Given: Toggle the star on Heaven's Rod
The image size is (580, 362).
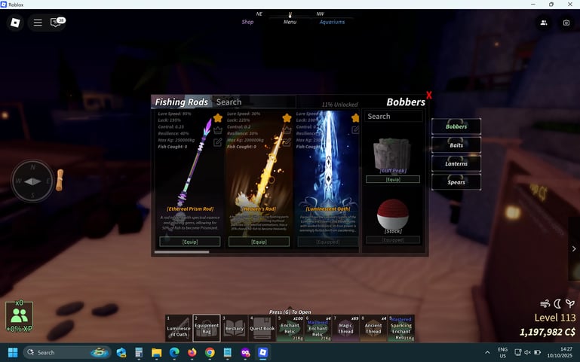Looking at the screenshot, I should point(287,118).
